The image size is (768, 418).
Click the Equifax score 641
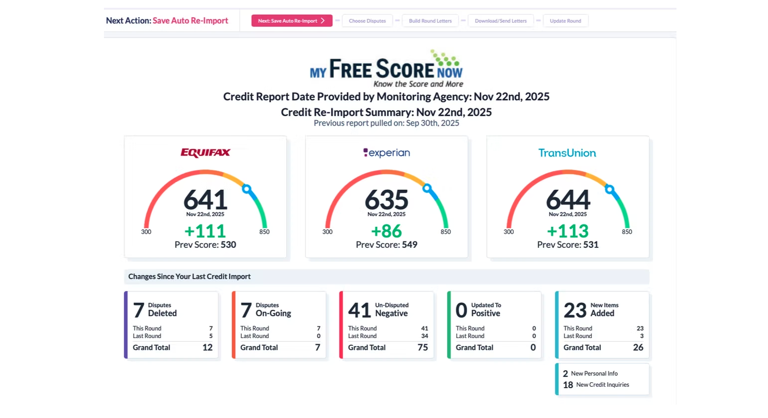point(205,200)
